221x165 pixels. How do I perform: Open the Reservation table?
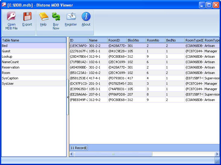pyautogui.click(x=34, y=67)
